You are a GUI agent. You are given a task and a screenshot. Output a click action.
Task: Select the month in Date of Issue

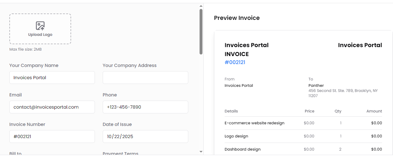110,136
